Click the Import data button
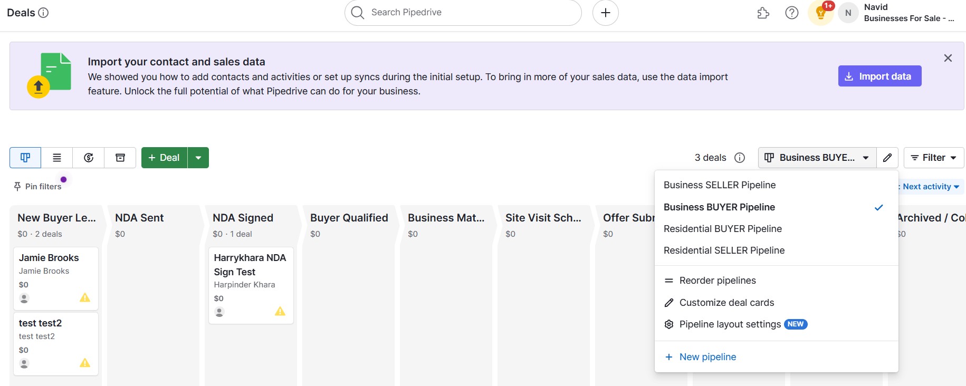966x386 pixels. pos(879,76)
